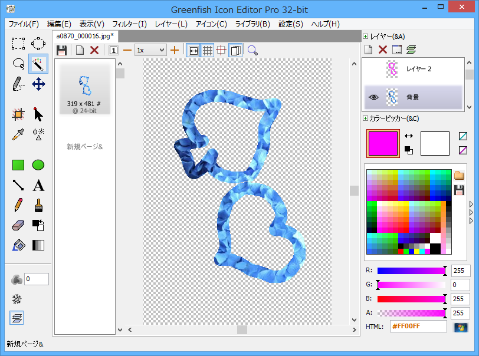Open the 1x zoom level dropdown
Image resolution: width=479 pixels, height=356 pixels.
150,51
